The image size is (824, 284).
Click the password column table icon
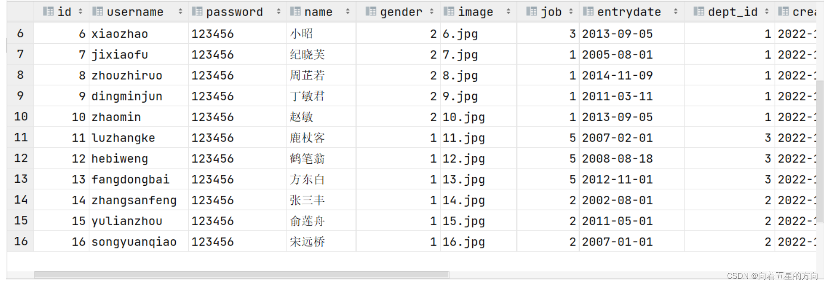[x=197, y=12]
